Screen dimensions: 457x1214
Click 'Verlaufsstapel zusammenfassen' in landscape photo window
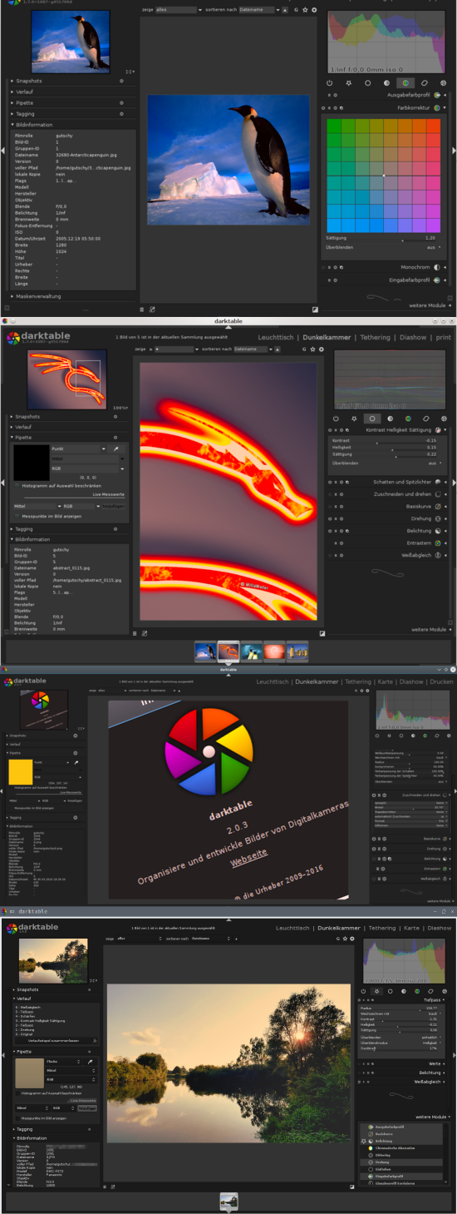[52, 1041]
